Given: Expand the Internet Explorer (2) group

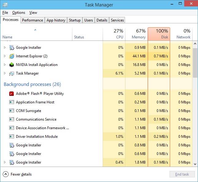Looking at the screenshot, I should click(x=5, y=56).
